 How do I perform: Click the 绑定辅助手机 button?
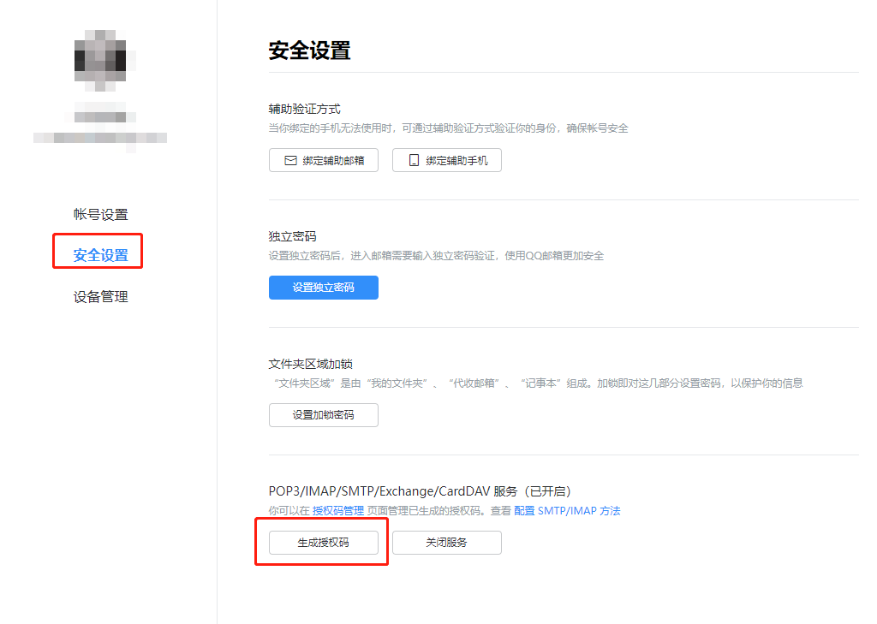(446, 160)
